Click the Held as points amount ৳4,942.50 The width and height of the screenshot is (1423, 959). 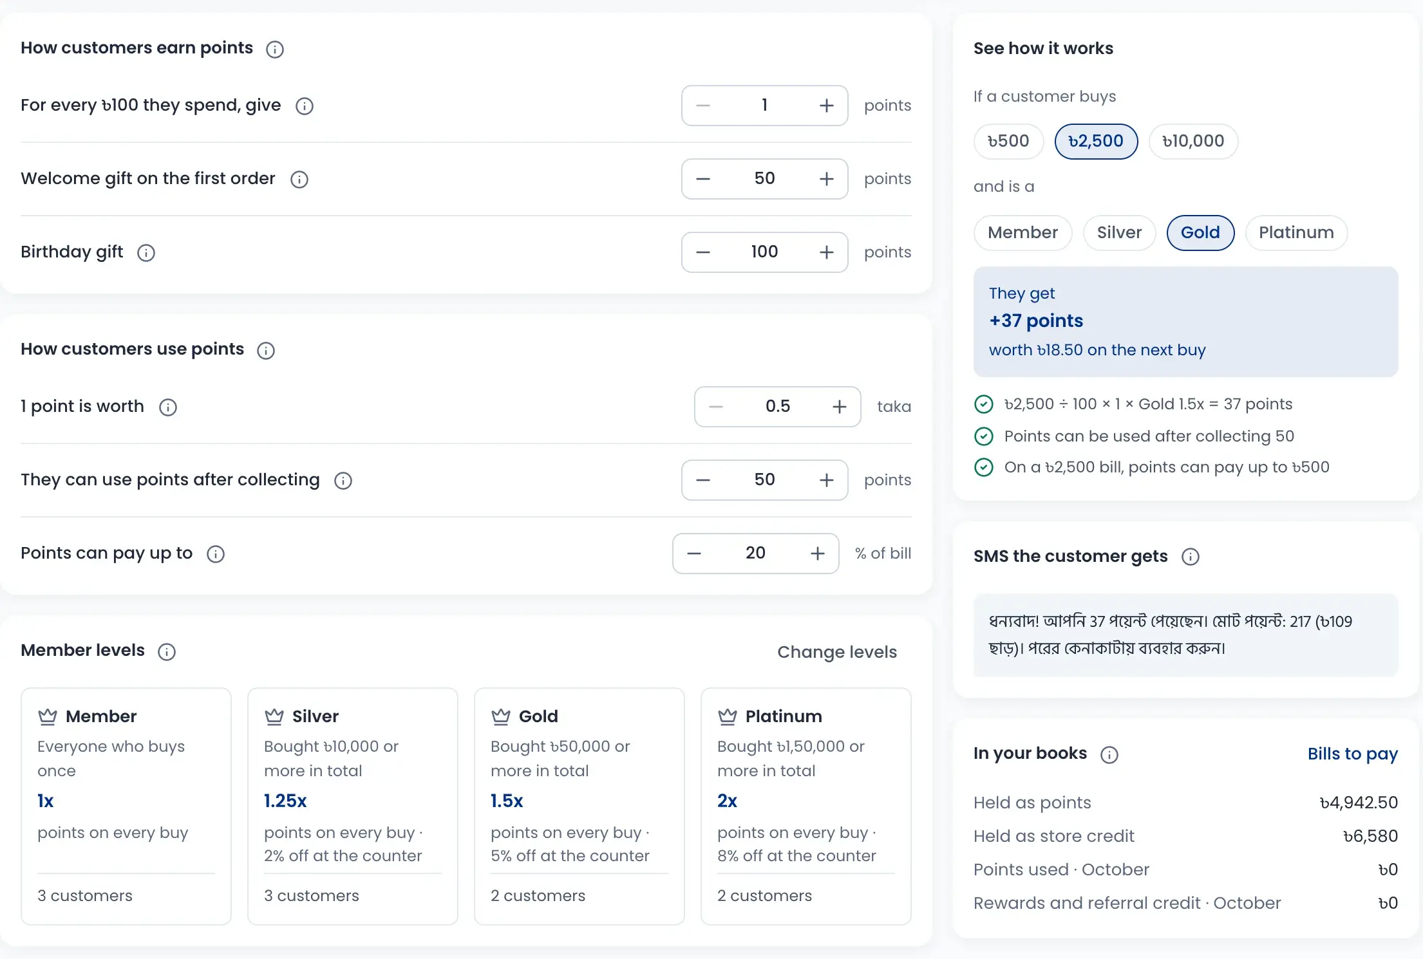click(1359, 803)
